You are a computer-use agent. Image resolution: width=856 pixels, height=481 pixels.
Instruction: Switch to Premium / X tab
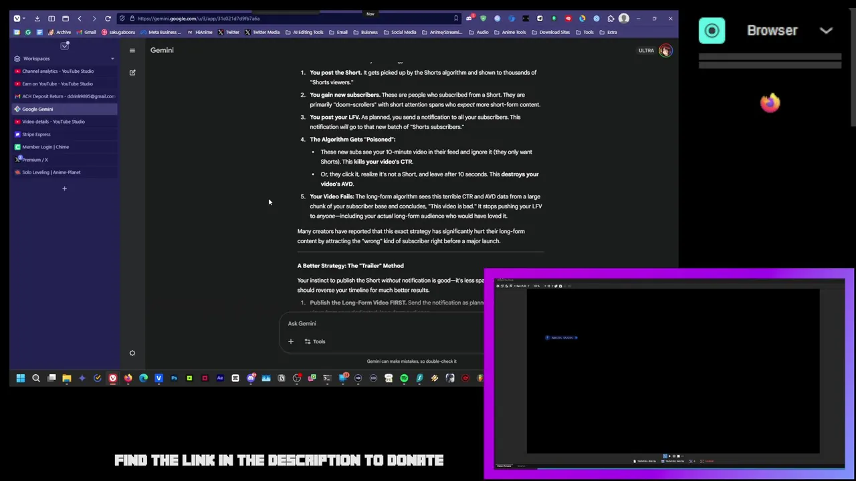click(x=64, y=160)
